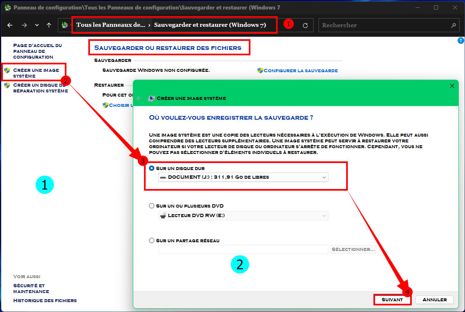Click the control panel icon in address bar
Viewport: 465px width, 312px height.
[65, 25]
